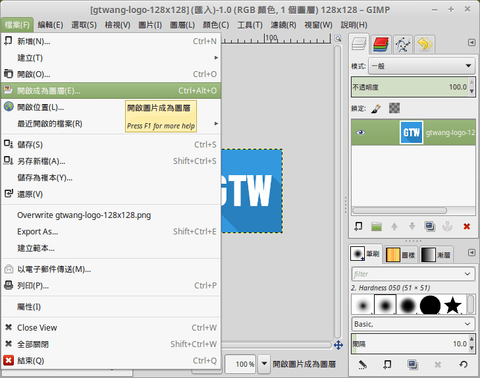Screen dimensions: 480x378
Task: Open the Channels tab icon
Action: click(x=381, y=44)
